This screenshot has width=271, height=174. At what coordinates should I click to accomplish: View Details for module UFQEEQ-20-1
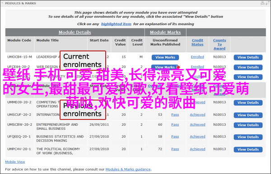[248, 137]
